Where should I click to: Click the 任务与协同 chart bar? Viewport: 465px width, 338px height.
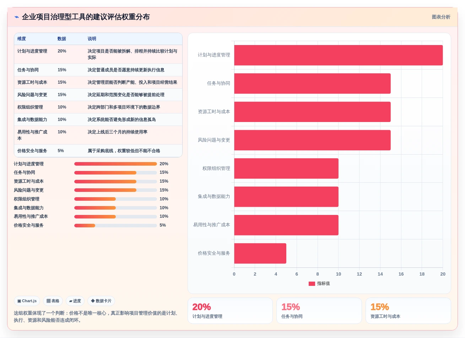[x=312, y=83]
